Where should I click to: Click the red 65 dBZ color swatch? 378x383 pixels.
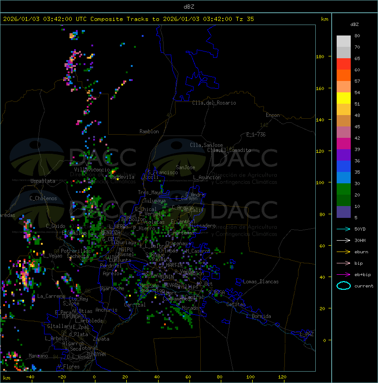point(343,64)
